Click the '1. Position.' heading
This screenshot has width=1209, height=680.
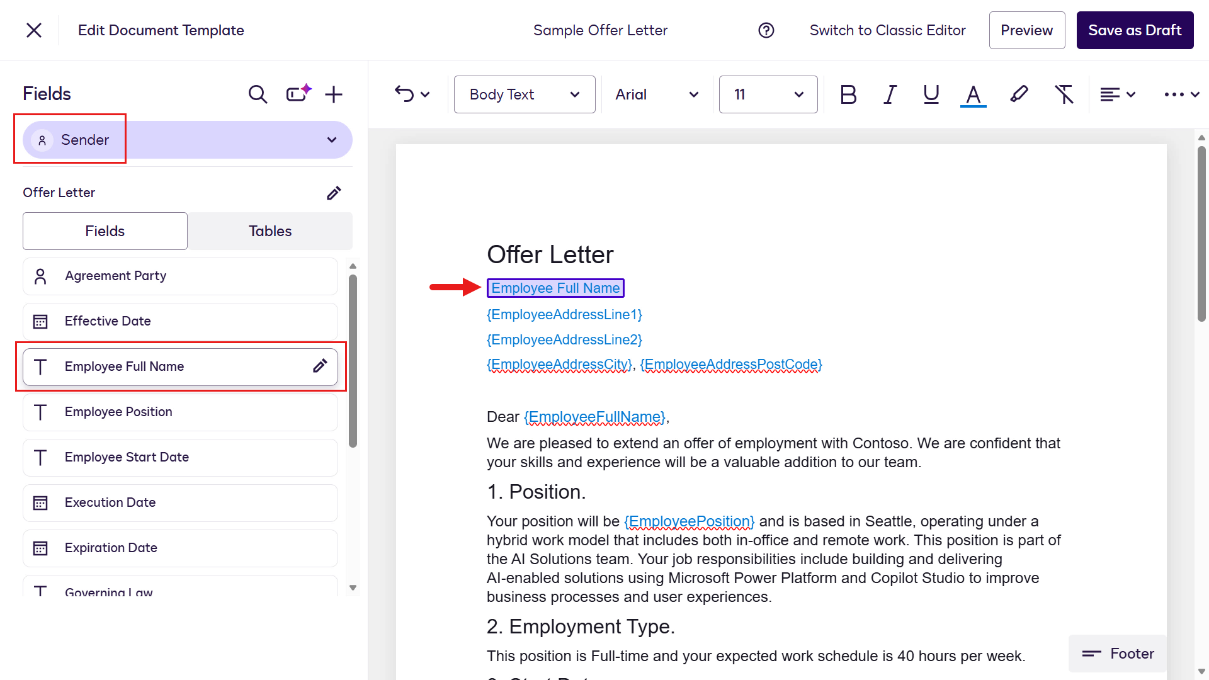click(536, 492)
